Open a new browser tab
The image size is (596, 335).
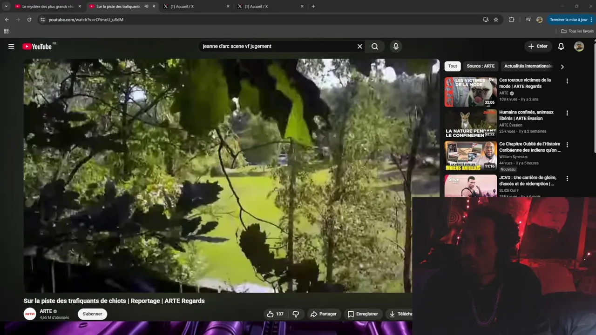(x=313, y=7)
